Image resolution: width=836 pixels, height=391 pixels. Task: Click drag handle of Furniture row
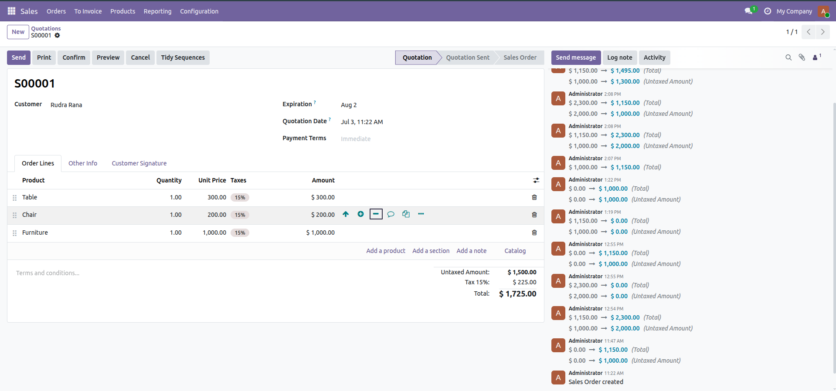click(x=15, y=233)
